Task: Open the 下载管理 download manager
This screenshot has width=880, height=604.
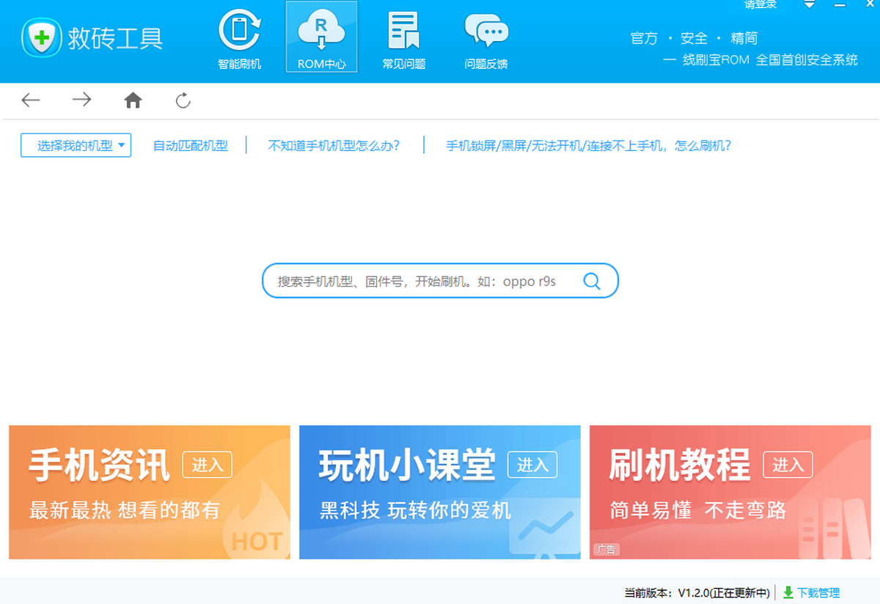Action: tap(818, 592)
